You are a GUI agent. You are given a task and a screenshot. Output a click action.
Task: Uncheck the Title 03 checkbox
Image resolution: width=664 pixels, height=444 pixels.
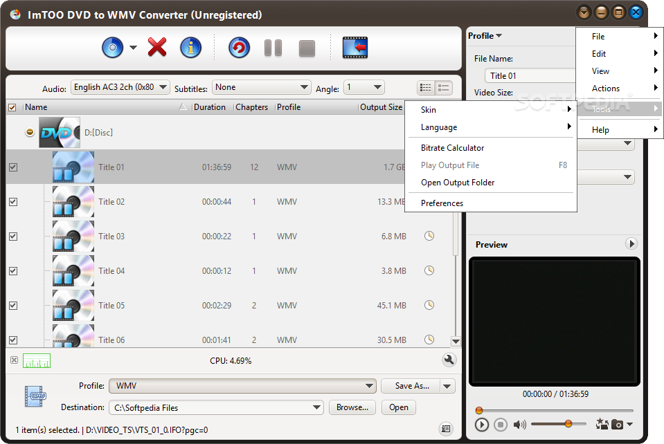tap(13, 237)
